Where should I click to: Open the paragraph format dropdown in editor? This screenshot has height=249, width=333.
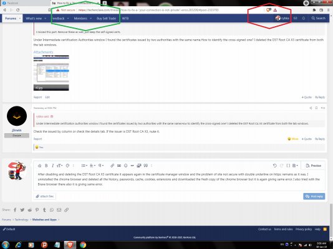pos(101,166)
